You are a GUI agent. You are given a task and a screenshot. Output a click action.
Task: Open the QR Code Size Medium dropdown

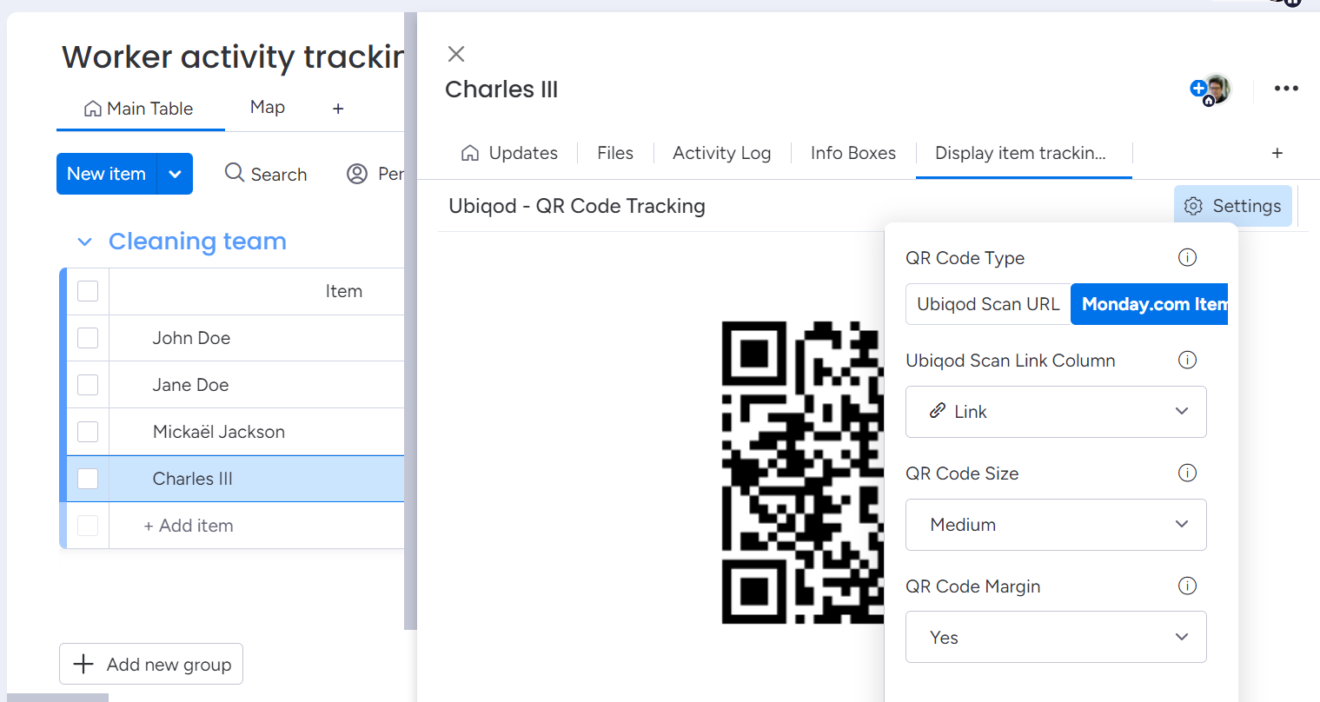1056,525
